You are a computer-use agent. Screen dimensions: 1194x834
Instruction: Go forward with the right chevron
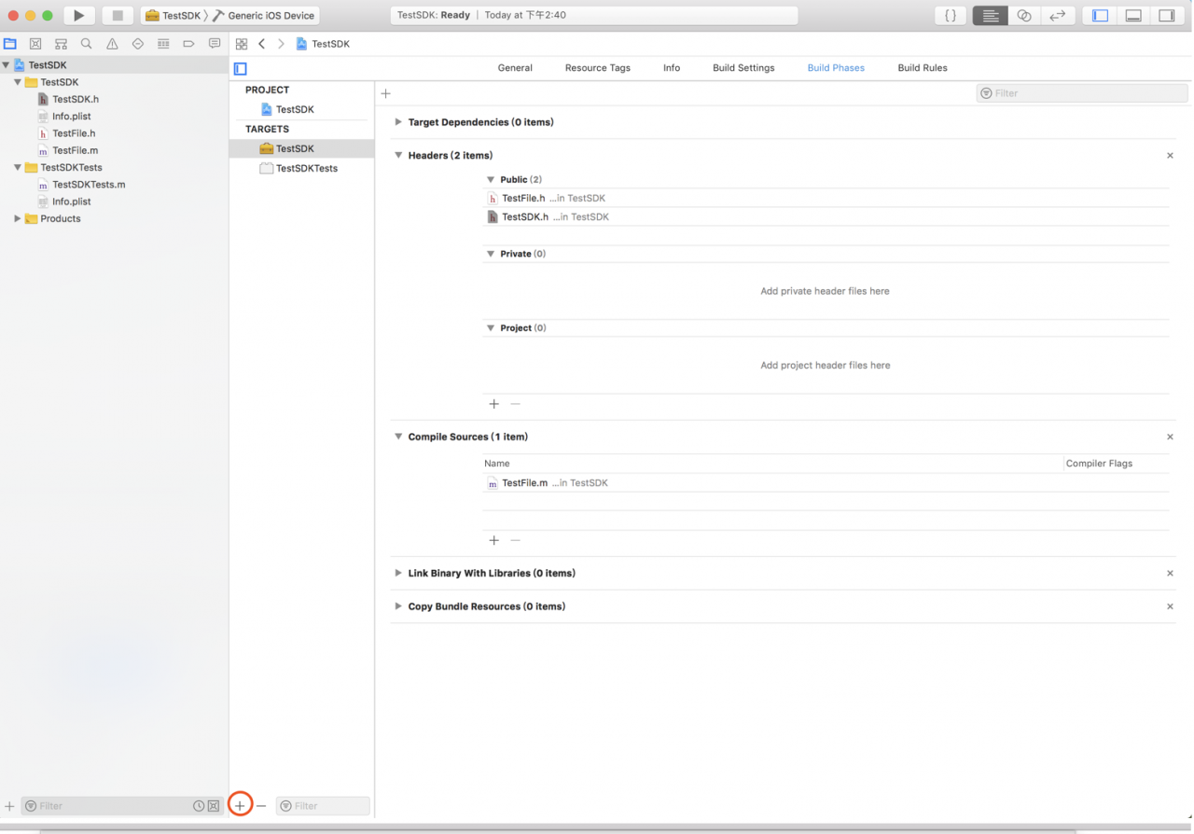281,44
